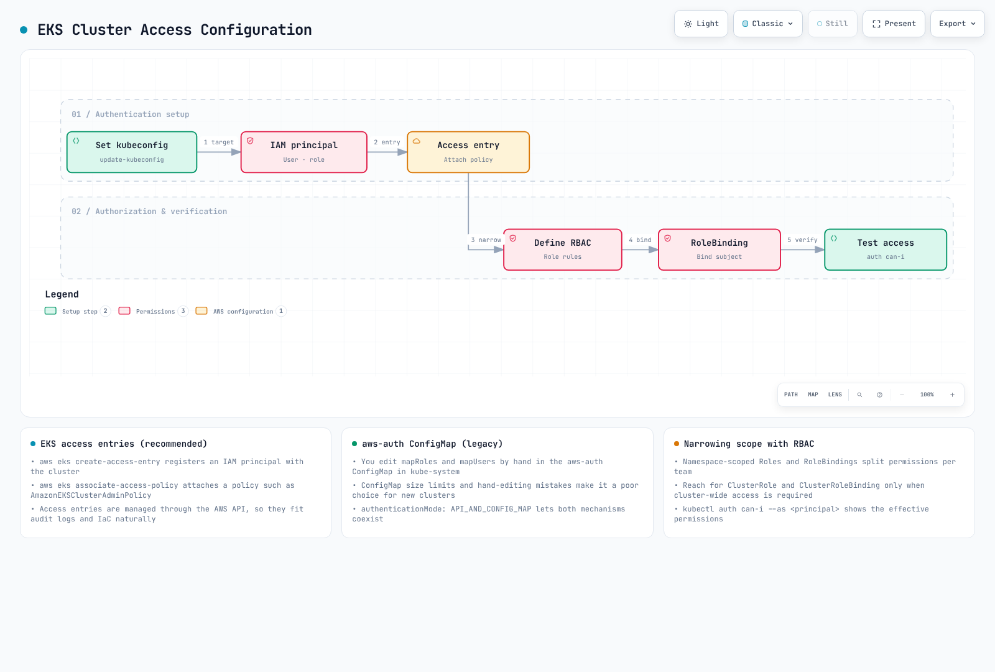This screenshot has width=995, height=672.
Task: Click 'aws-auth ConfigMap (legacy)' card heading
Action: pos(432,444)
